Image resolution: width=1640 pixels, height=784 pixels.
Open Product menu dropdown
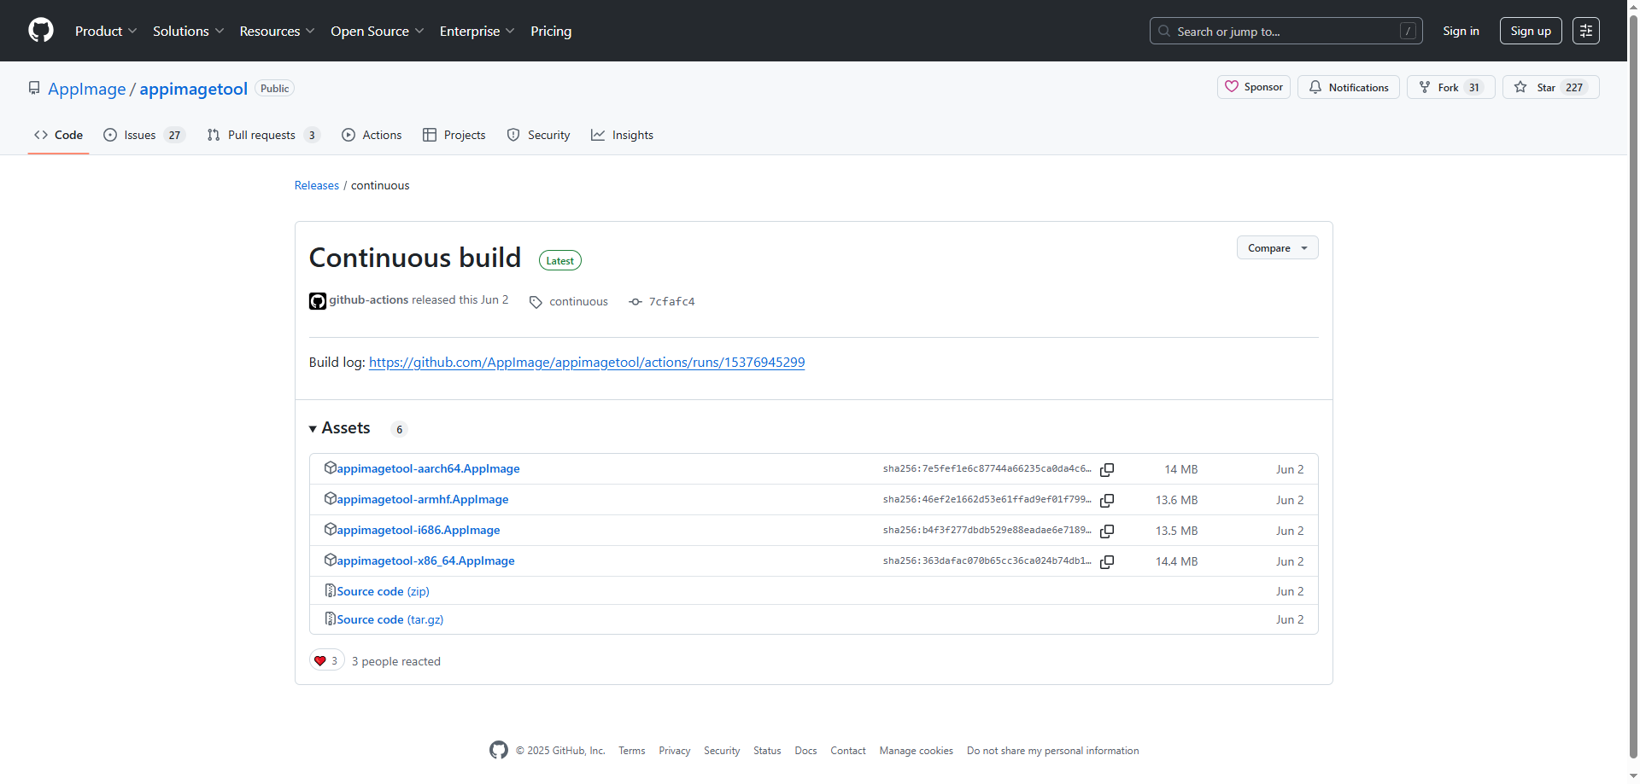coord(106,31)
